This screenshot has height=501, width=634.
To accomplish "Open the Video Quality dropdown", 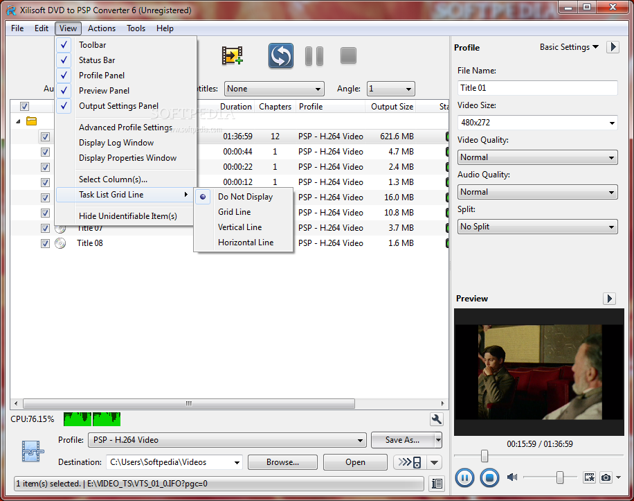I will pos(537,157).
